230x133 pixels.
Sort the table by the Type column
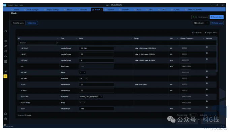pyautogui.click(x=76, y=38)
